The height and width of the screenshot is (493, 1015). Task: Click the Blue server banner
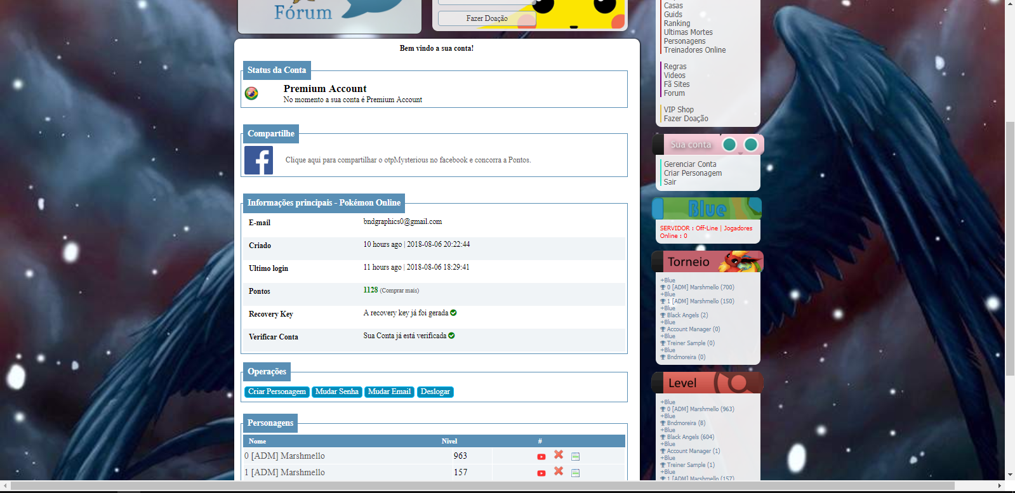707,208
